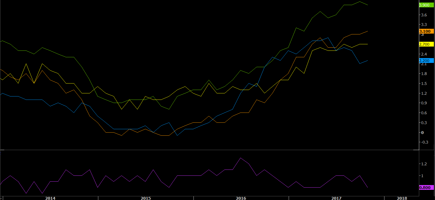Viewport: 435px width, 200px height.
Task: Select the 3.6 tick on the price axis
Action: click(x=424, y=15)
